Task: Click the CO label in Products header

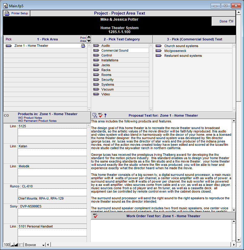Action: [6, 116]
